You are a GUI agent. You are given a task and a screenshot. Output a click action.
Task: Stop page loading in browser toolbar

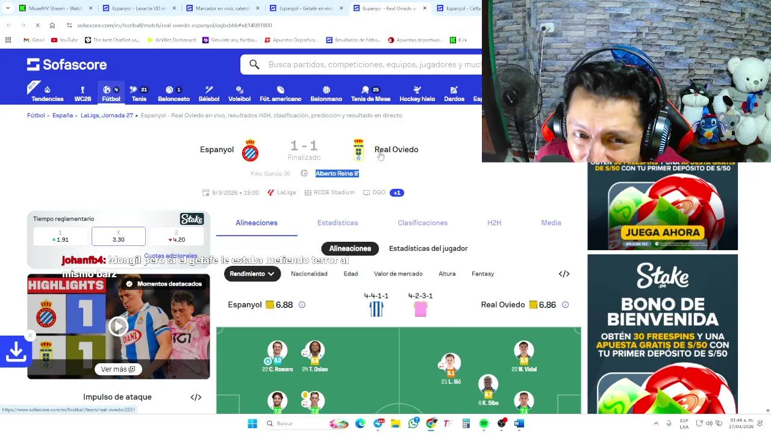37,25
